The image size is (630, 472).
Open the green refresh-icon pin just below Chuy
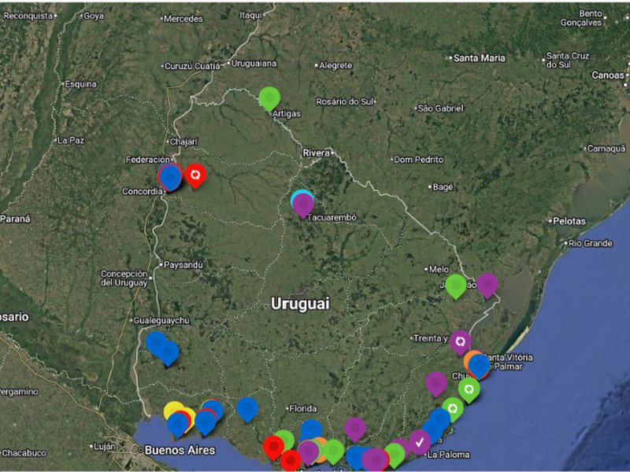pos(469,389)
